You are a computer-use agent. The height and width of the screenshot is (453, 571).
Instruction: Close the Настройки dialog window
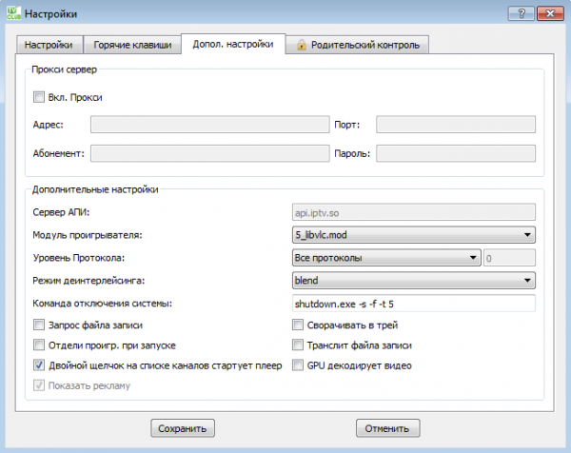(x=549, y=13)
